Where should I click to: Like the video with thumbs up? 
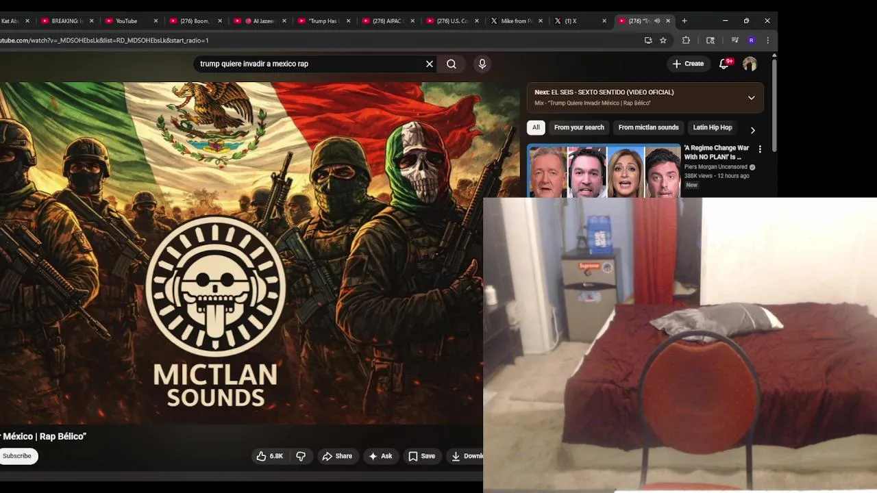point(269,456)
